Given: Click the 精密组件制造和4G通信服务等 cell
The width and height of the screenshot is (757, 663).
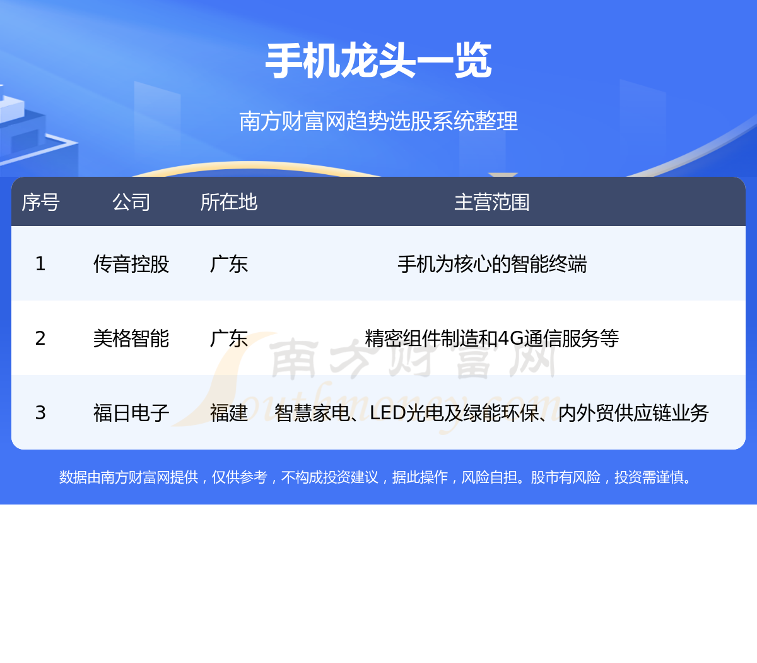Looking at the screenshot, I should (x=492, y=338).
